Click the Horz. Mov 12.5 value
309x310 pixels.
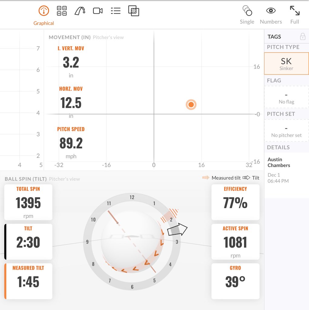click(71, 103)
